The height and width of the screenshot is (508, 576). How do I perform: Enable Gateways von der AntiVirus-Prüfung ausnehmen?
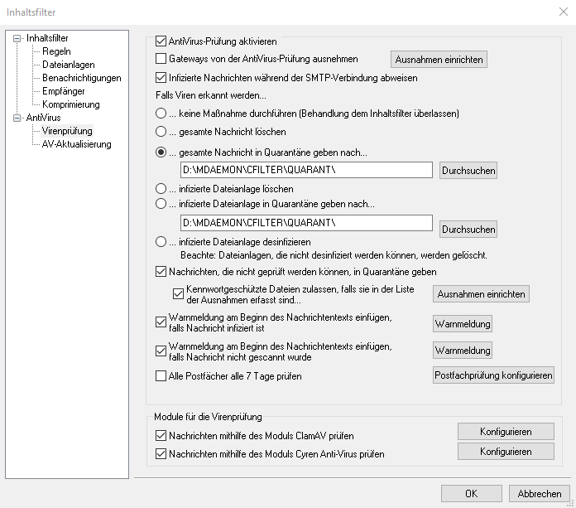pyautogui.click(x=161, y=59)
